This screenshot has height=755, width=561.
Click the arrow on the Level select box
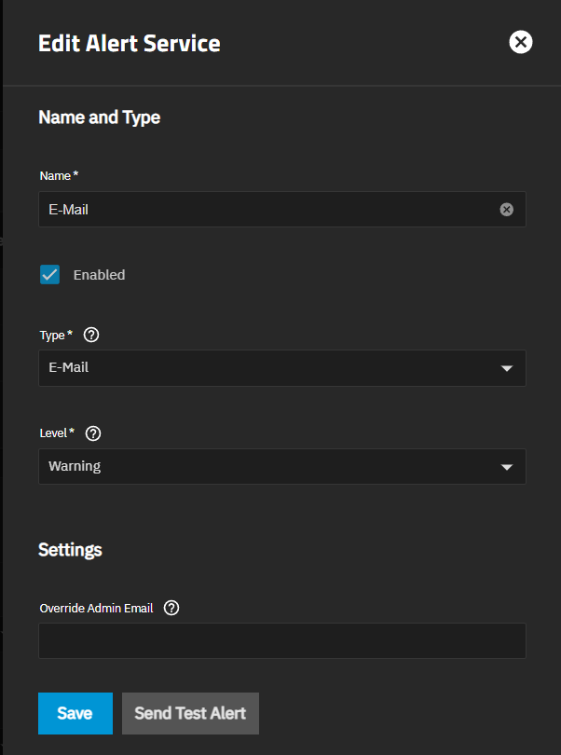click(x=506, y=468)
